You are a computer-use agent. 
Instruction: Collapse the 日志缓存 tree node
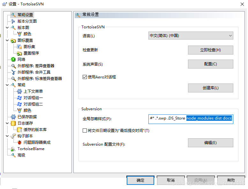(7, 123)
